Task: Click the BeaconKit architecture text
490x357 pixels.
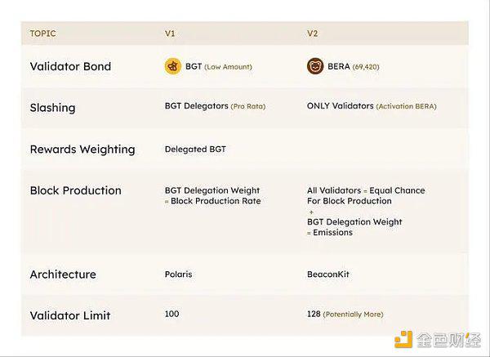Action: point(328,274)
